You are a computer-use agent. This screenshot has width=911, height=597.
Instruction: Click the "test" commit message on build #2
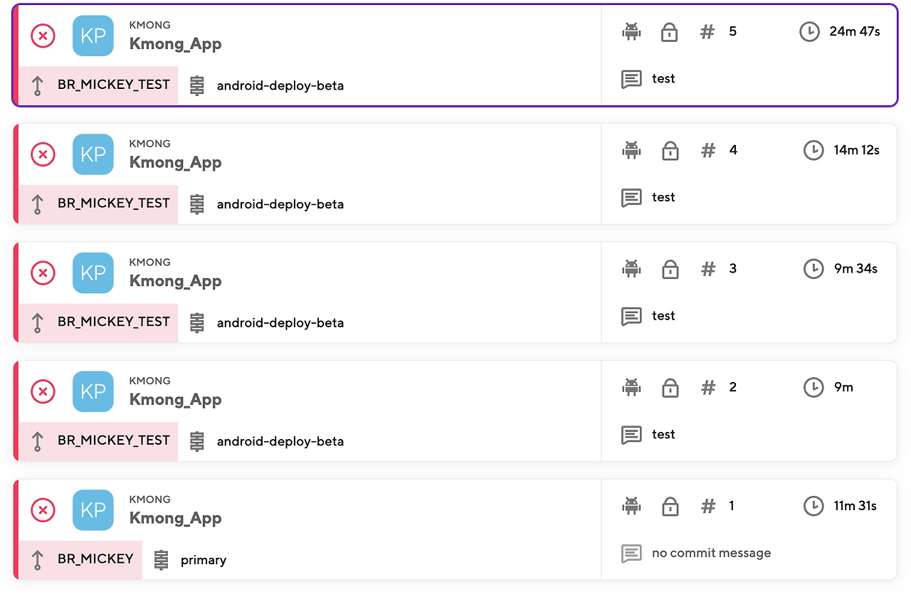[663, 435]
